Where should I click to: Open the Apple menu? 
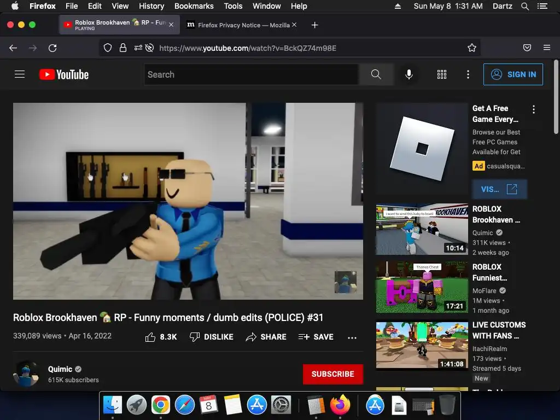pos(15,6)
